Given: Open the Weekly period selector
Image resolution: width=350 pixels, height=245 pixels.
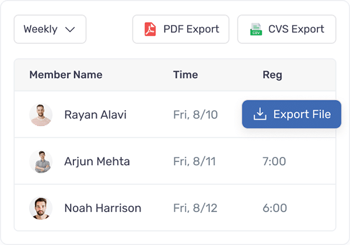Looking at the screenshot, I should [x=50, y=29].
